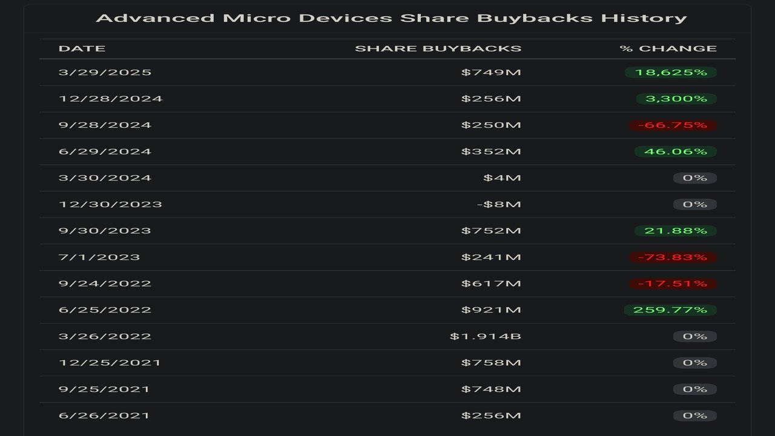This screenshot has height=436, width=775.
Task: Select the 18,625% change badge
Action: pos(671,73)
